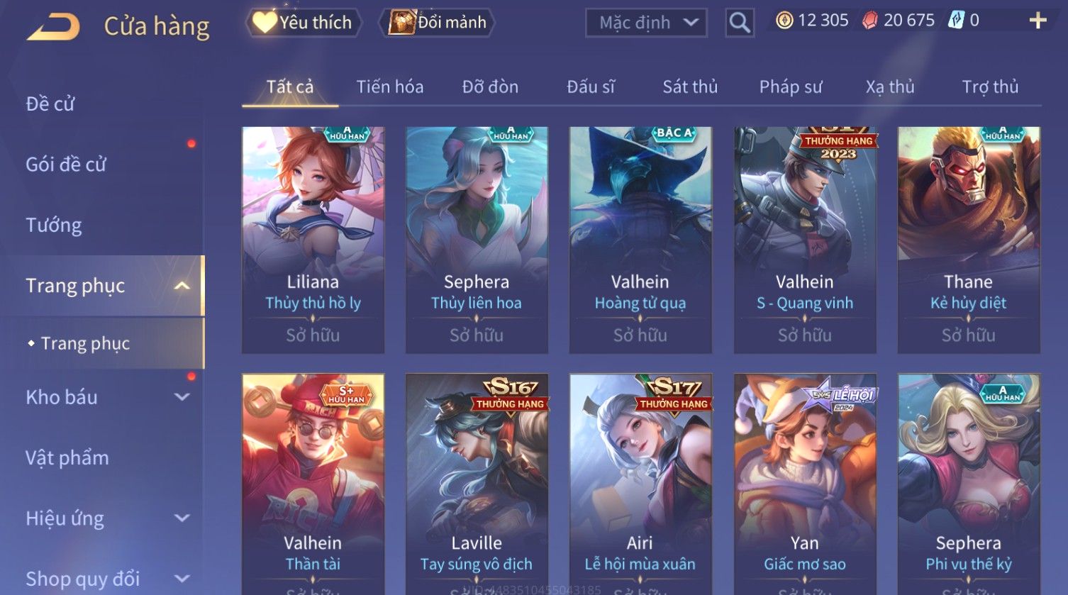Select the Liliana Thủy thủ hồ ly skin

click(x=313, y=240)
